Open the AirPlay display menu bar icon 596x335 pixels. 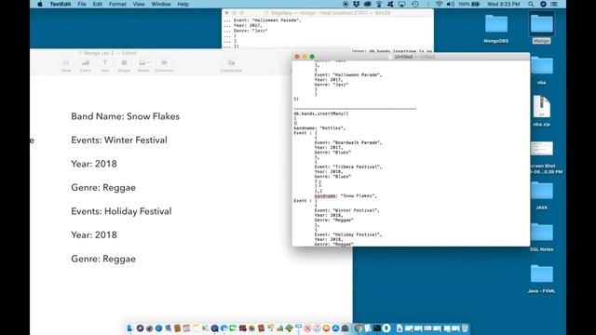point(401,4)
